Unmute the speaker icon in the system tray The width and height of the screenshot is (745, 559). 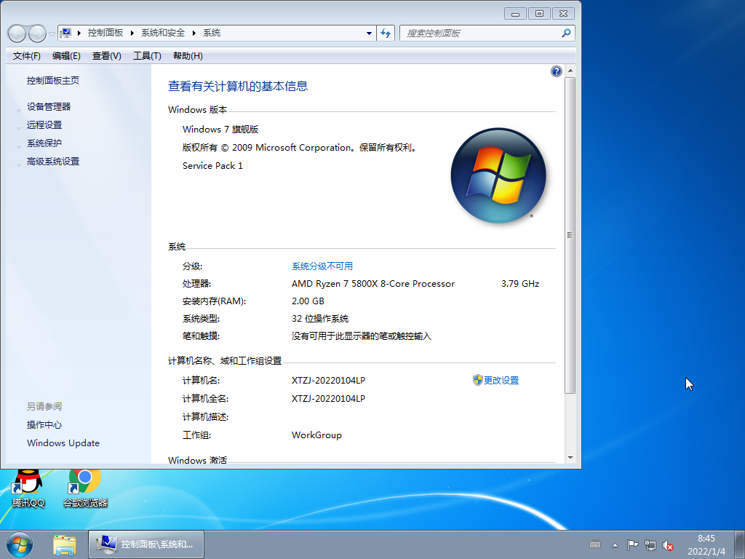point(668,544)
